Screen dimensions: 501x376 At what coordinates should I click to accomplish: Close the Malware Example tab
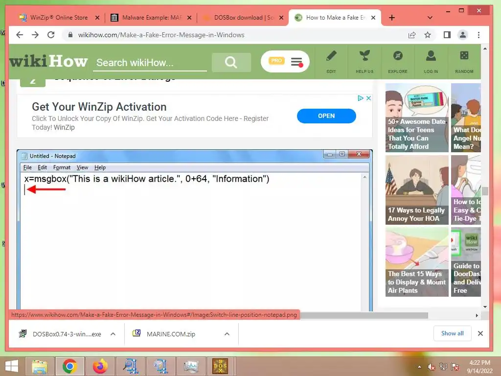[189, 18]
